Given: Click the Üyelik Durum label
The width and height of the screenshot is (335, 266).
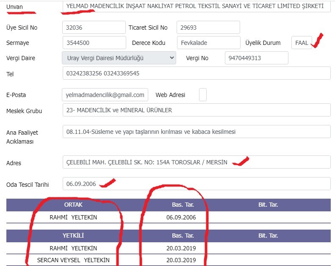Looking at the screenshot, I should pos(263,43).
